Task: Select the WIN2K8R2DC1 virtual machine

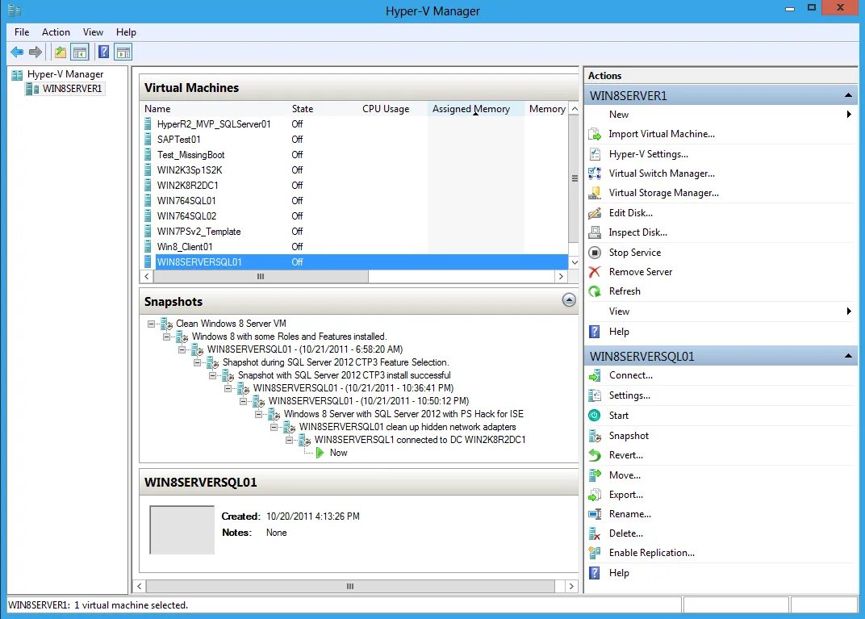Action: (x=355, y=186)
